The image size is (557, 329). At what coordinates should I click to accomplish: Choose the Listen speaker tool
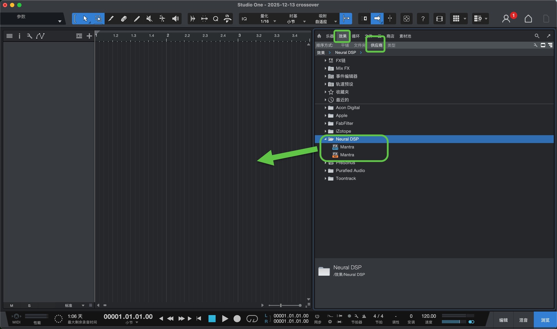175,19
